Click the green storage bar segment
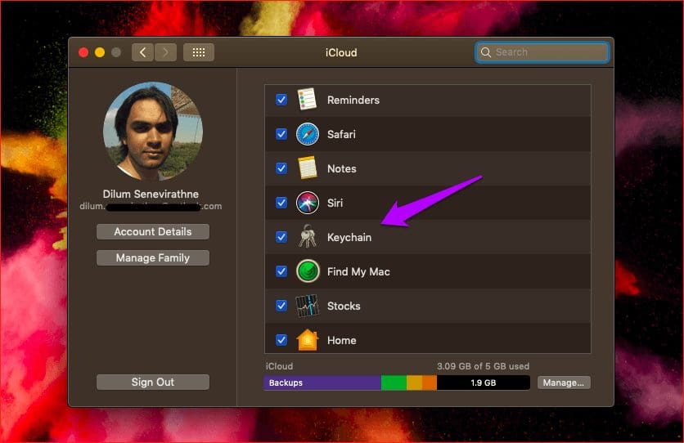 [394, 383]
